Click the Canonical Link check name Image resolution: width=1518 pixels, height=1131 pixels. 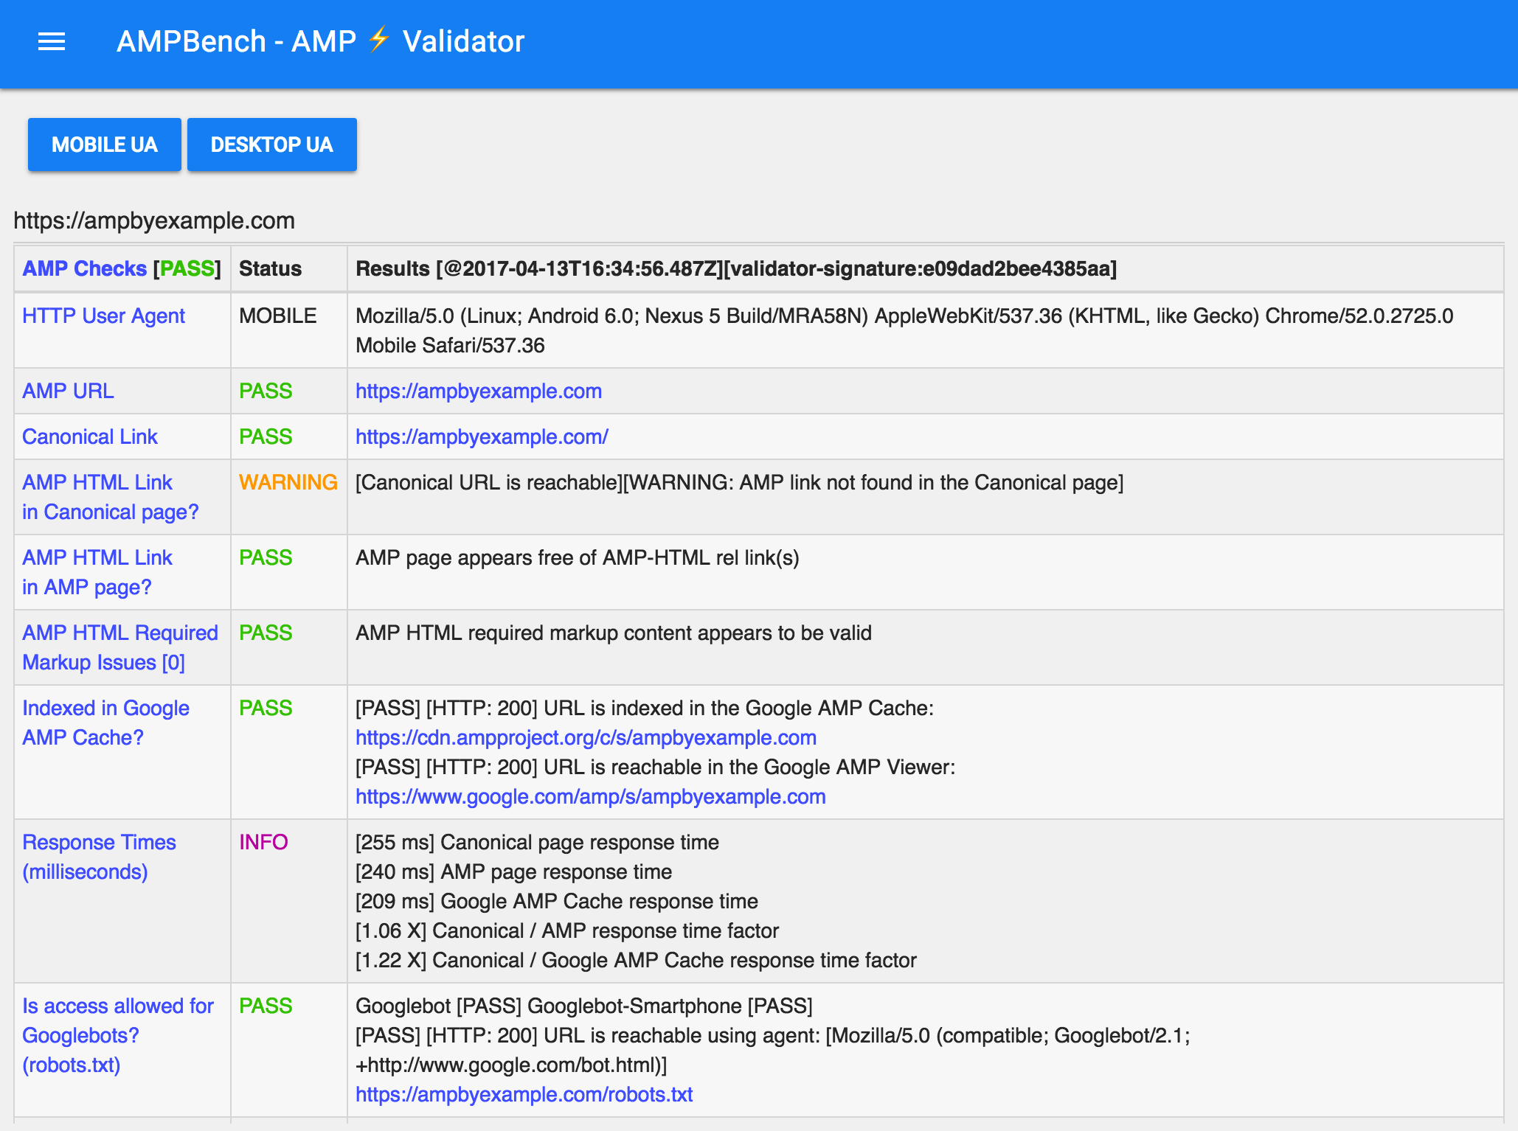coord(90,436)
